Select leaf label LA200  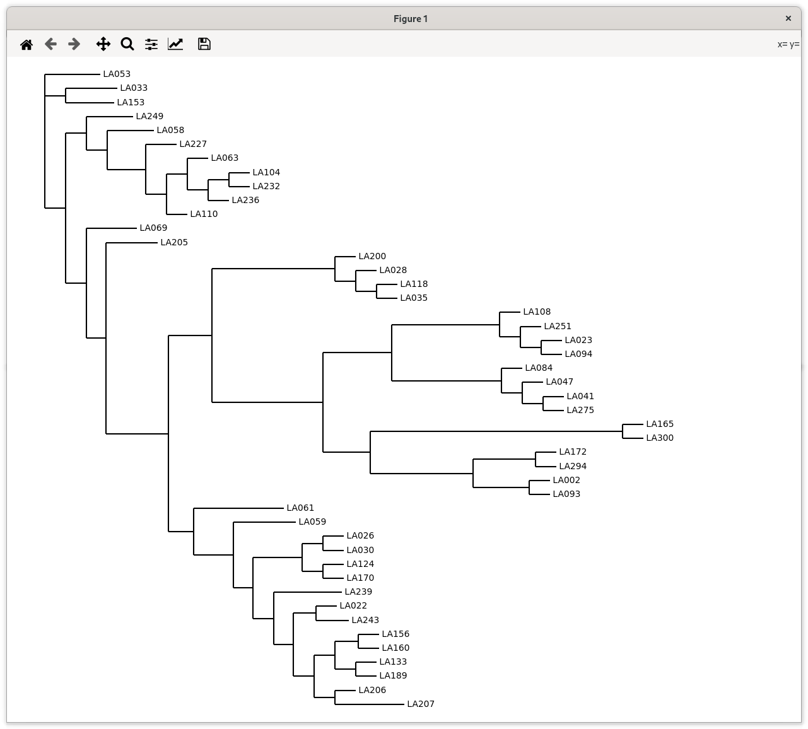[x=372, y=256]
